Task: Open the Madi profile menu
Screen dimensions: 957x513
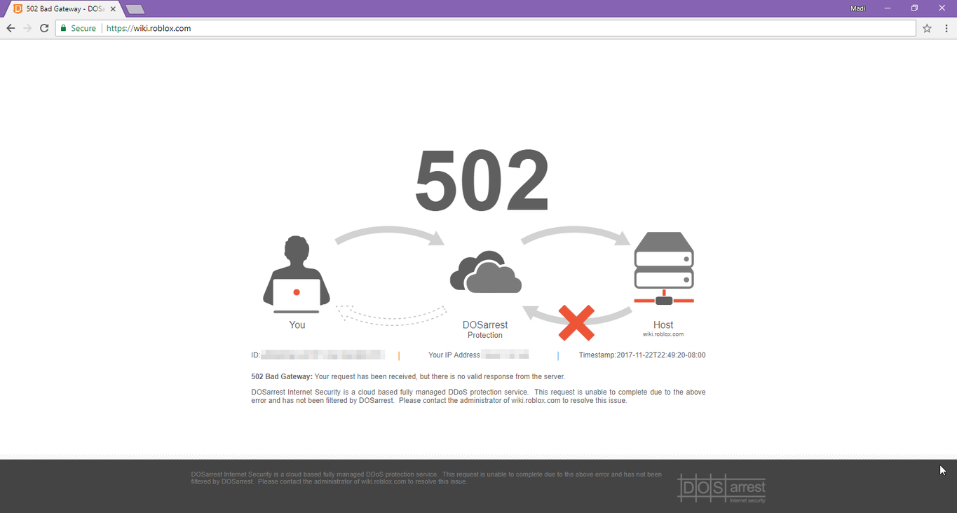Action: pos(857,8)
